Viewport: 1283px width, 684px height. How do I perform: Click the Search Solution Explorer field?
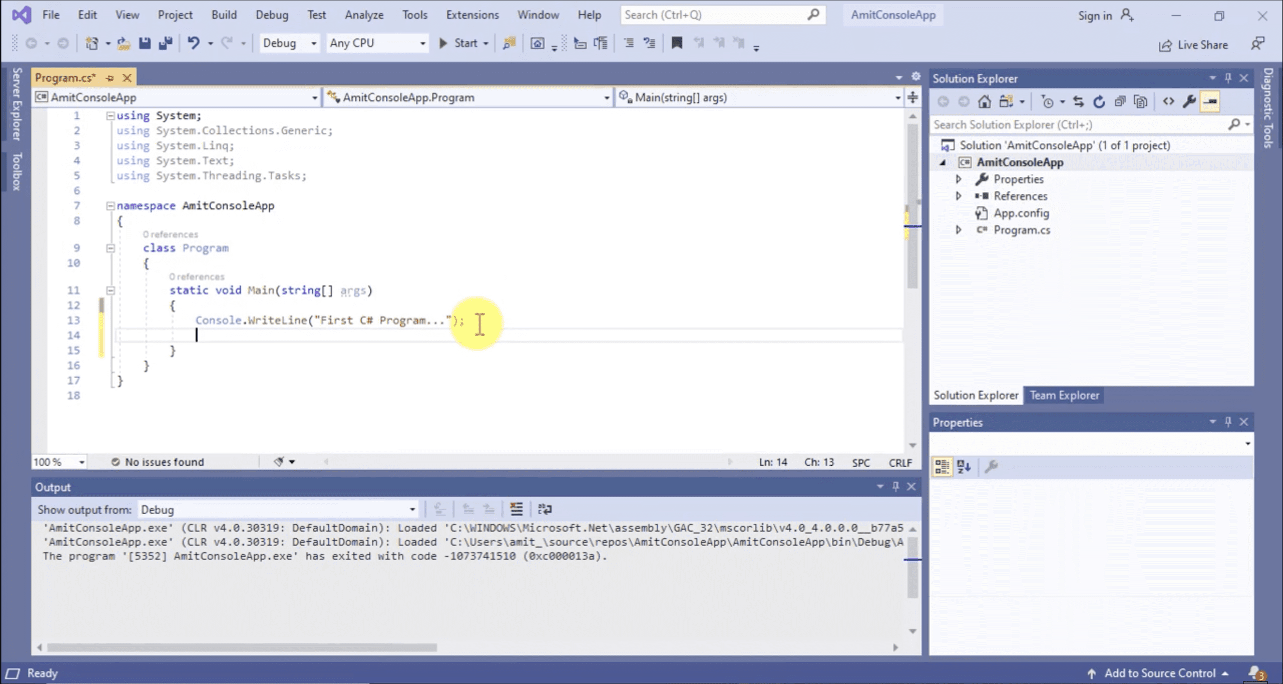click(x=1078, y=125)
